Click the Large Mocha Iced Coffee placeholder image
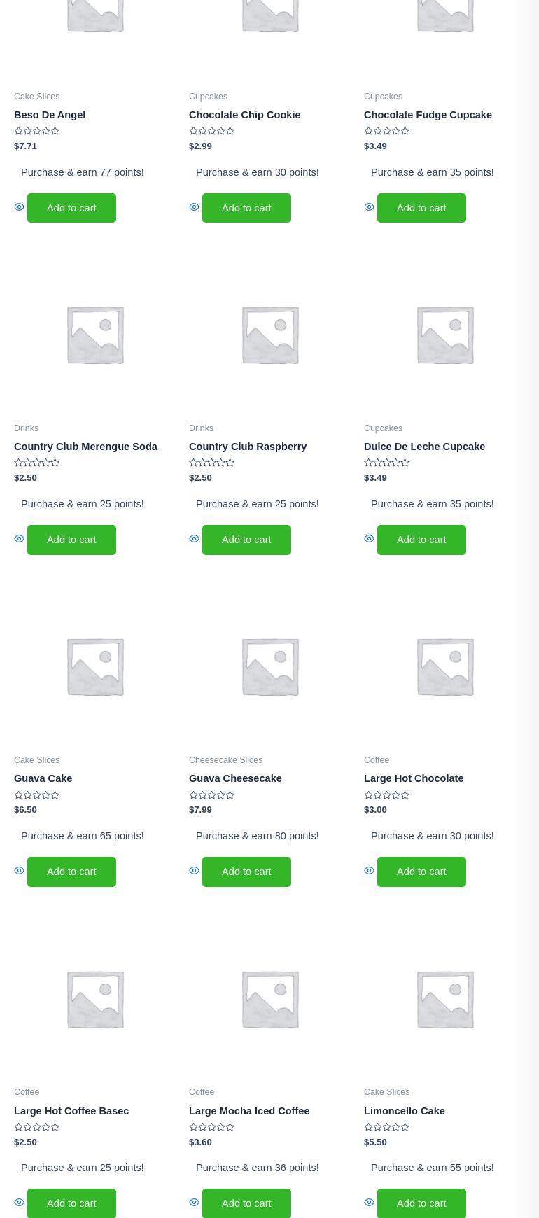The width and height of the screenshot is (539, 1218). [269, 998]
